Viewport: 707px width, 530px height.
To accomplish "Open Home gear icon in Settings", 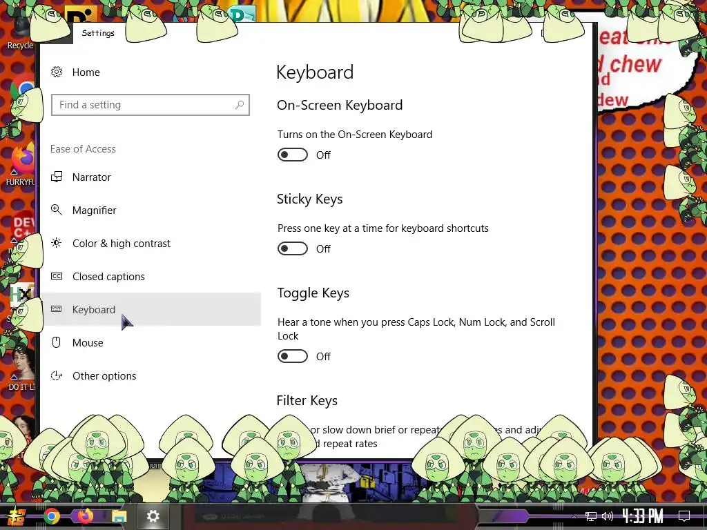I will pyautogui.click(x=57, y=72).
